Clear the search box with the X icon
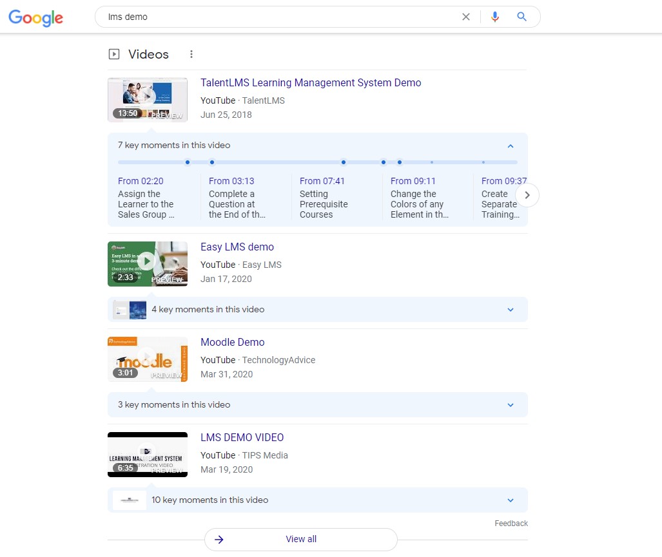662x557 pixels. [x=465, y=17]
